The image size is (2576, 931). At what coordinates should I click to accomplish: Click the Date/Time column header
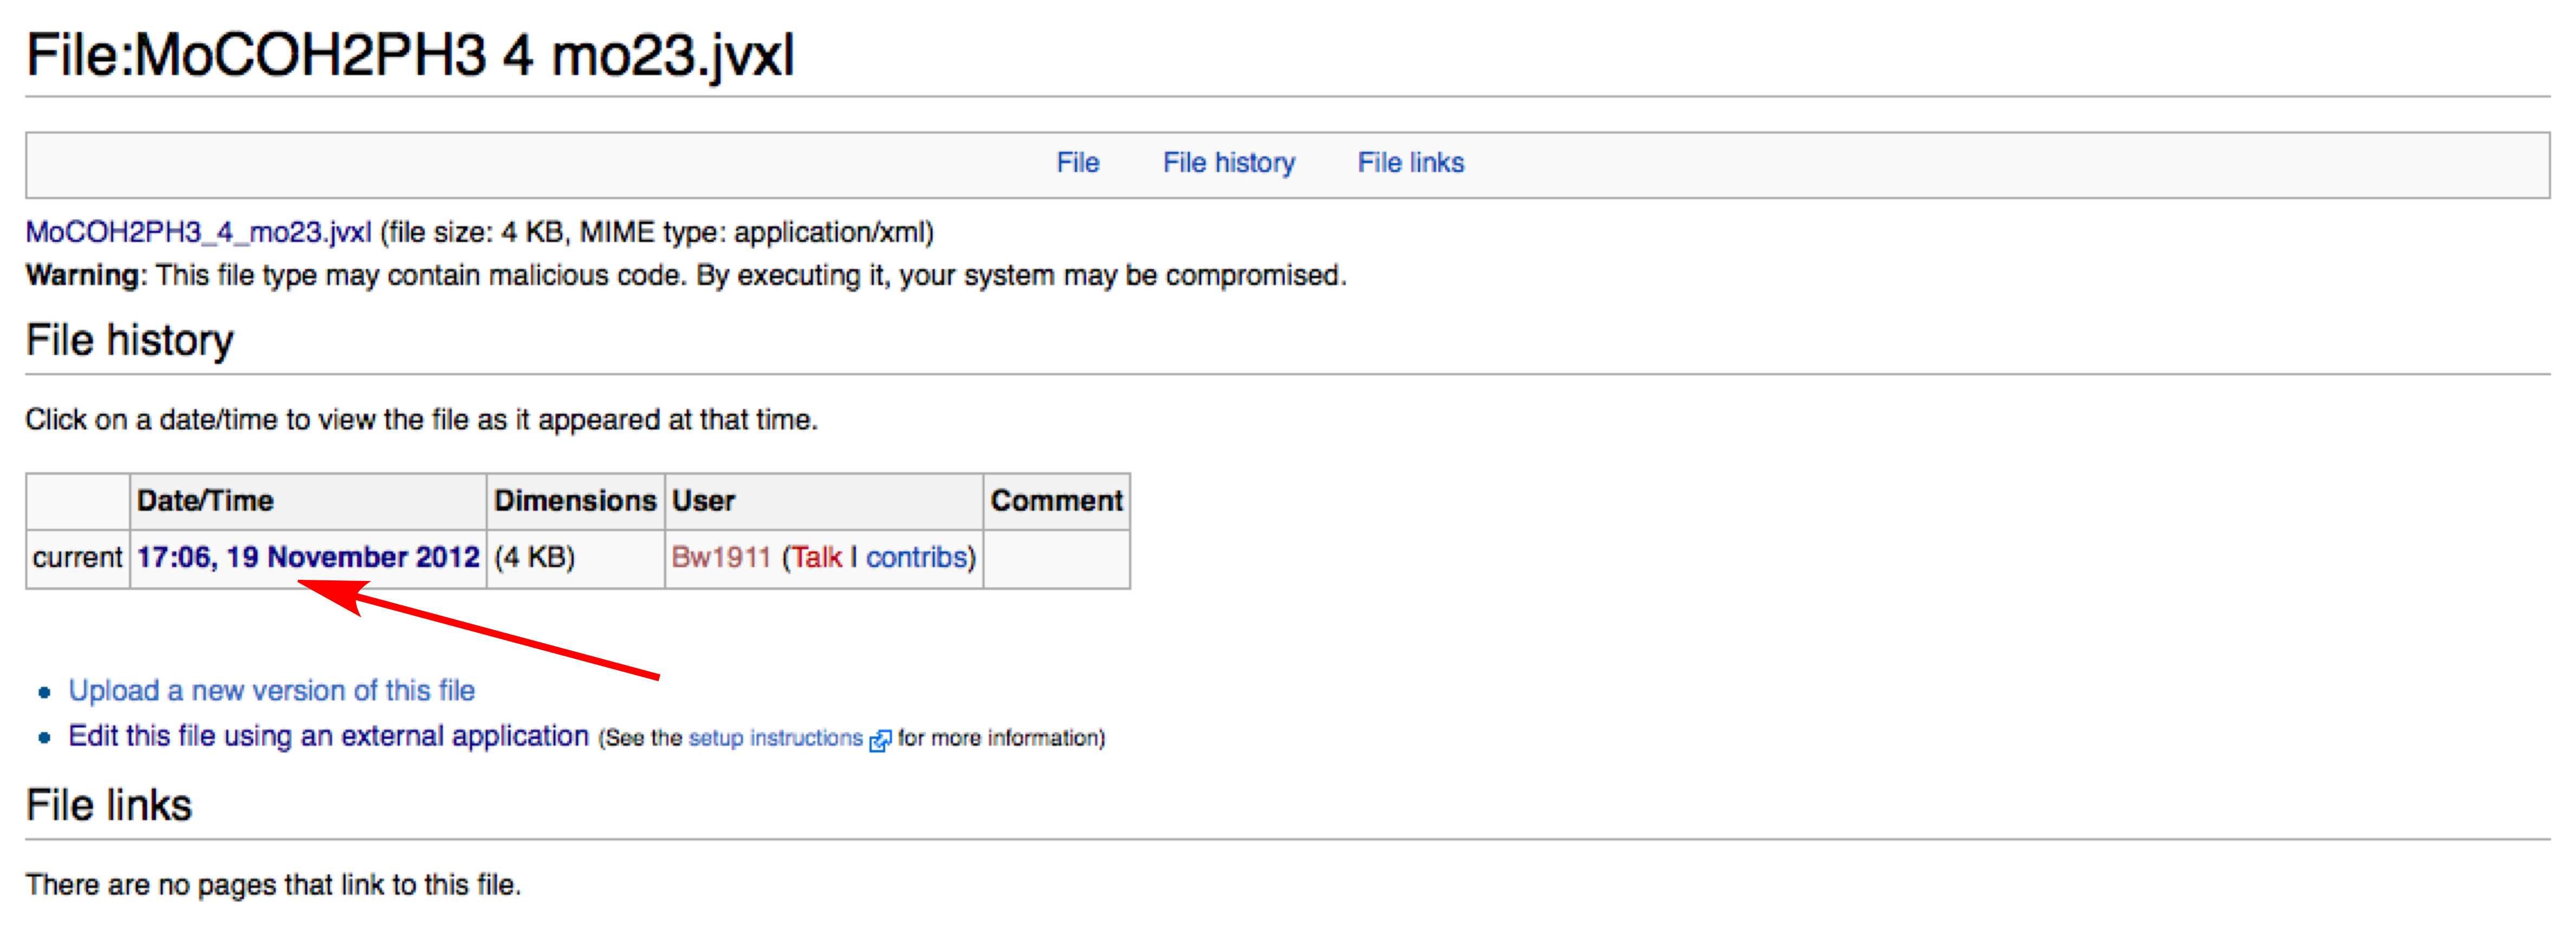(205, 500)
